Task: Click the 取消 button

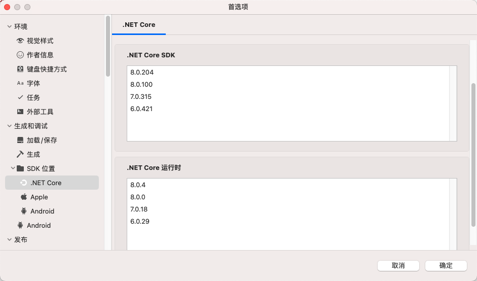Action: pyautogui.click(x=398, y=265)
